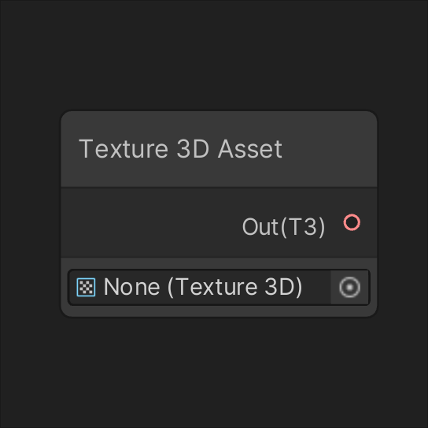This screenshot has width=428, height=428.
Task: Click empty canvas left of the node
Action: pos(30,214)
